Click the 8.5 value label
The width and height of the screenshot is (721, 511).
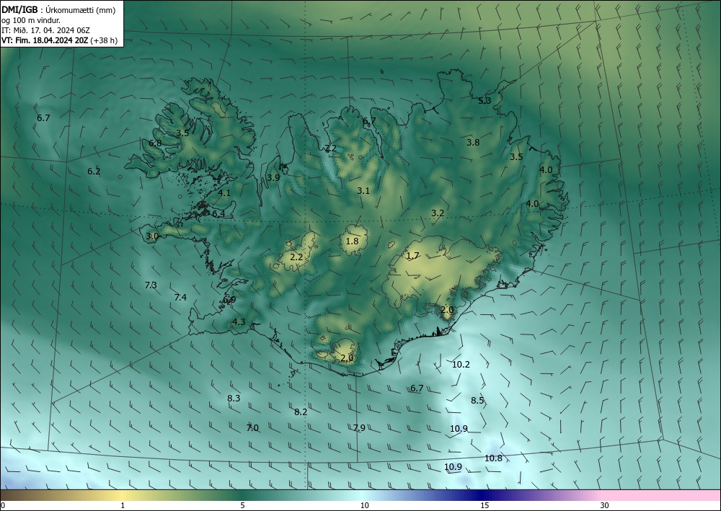pyautogui.click(x=477, y=400)
